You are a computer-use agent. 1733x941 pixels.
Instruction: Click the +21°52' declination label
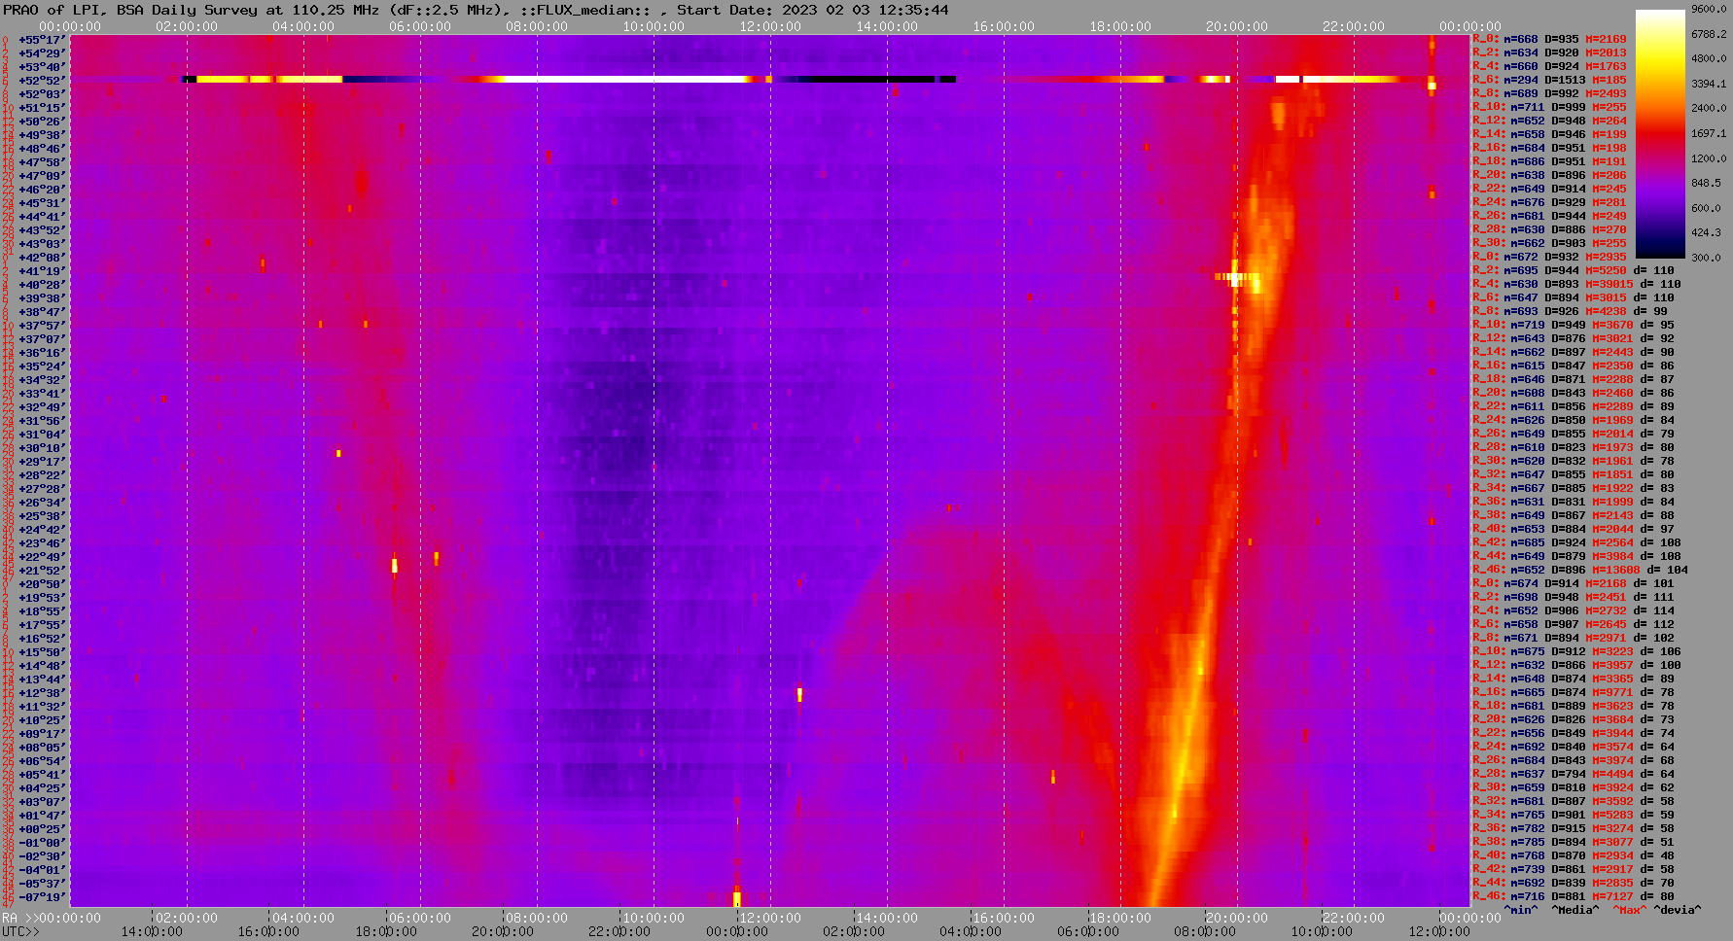pos(42,571)
